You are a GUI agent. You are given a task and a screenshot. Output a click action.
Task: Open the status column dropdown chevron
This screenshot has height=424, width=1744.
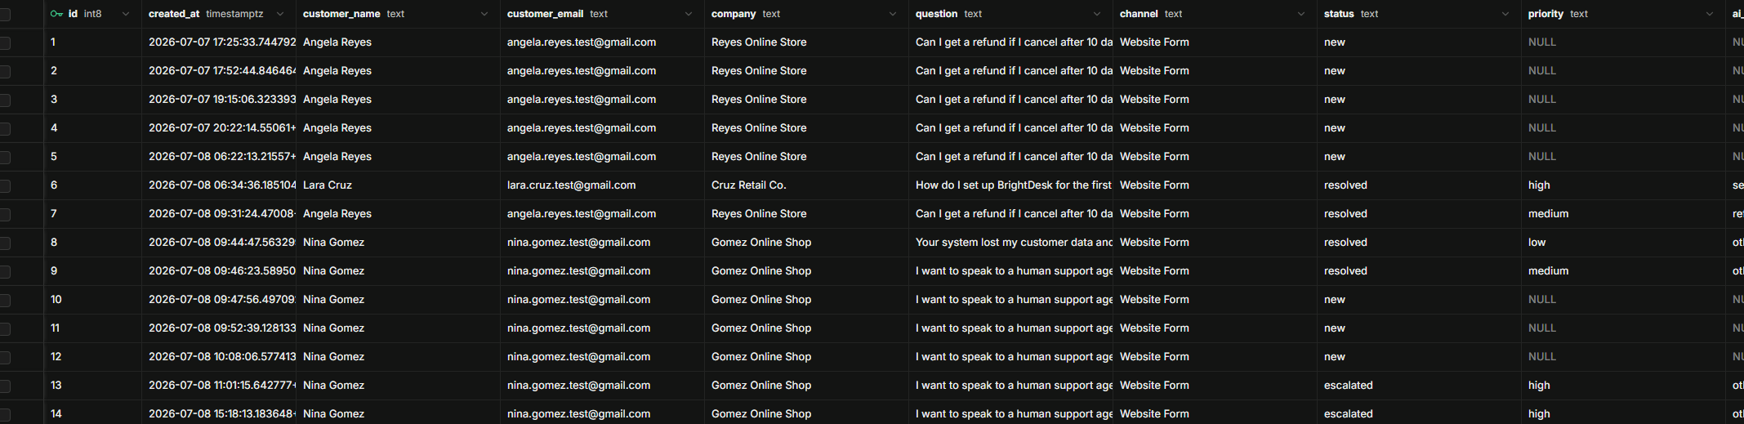(1505, 14)
